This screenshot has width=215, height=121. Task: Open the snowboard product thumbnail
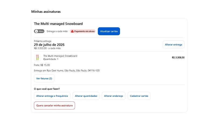[x=37, y=58]
